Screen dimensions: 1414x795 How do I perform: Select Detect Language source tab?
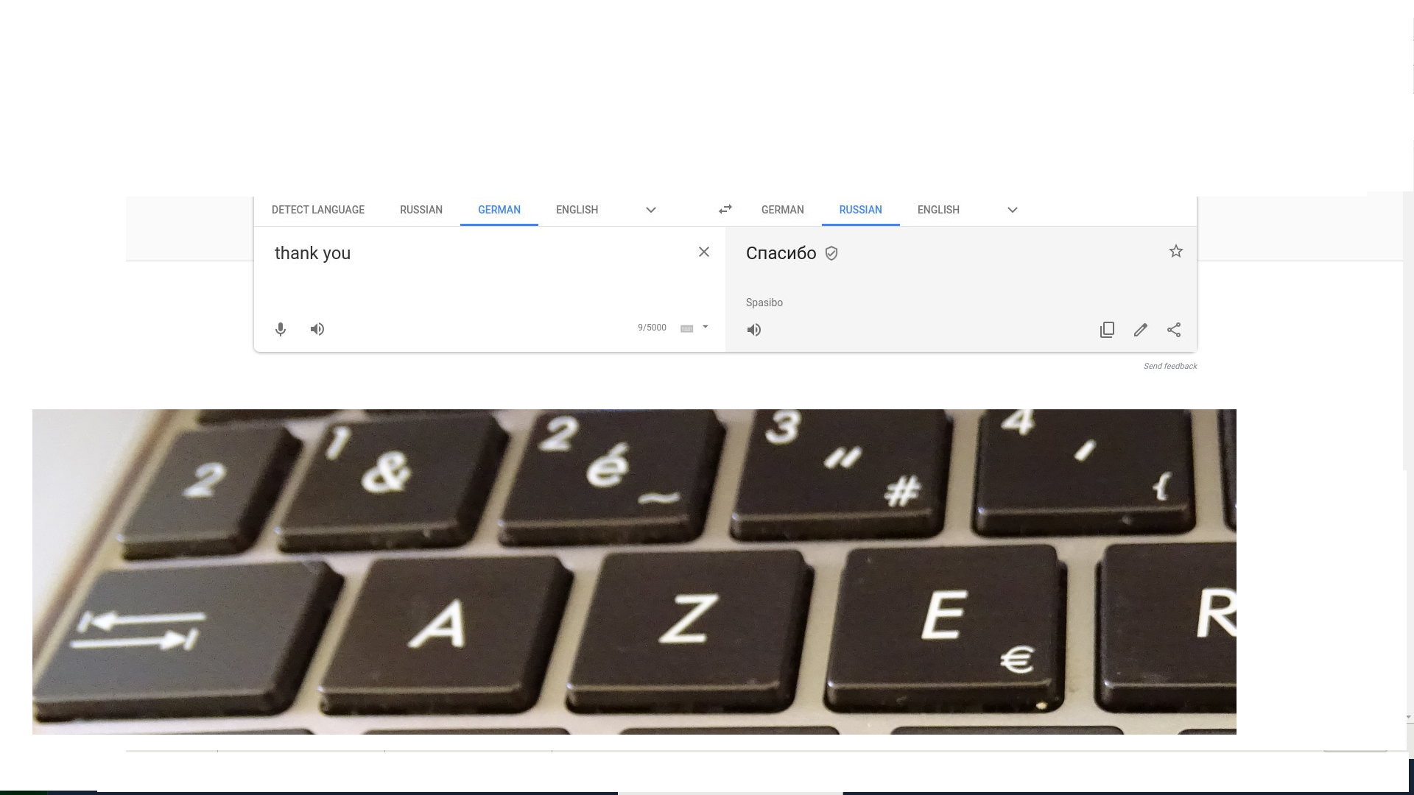[x=318, y=210]
